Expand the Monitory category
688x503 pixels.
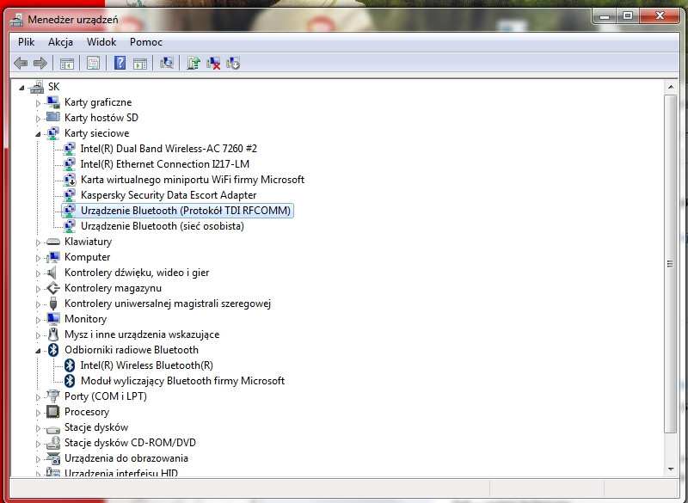click(x=38, y=320)
